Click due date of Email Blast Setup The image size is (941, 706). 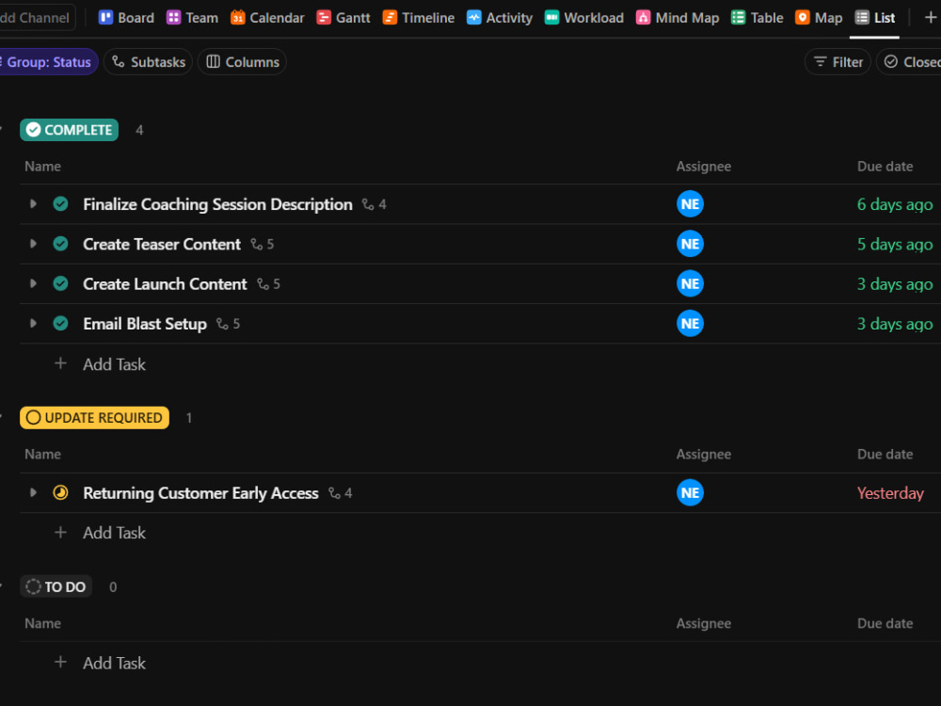tap(895, 324)
